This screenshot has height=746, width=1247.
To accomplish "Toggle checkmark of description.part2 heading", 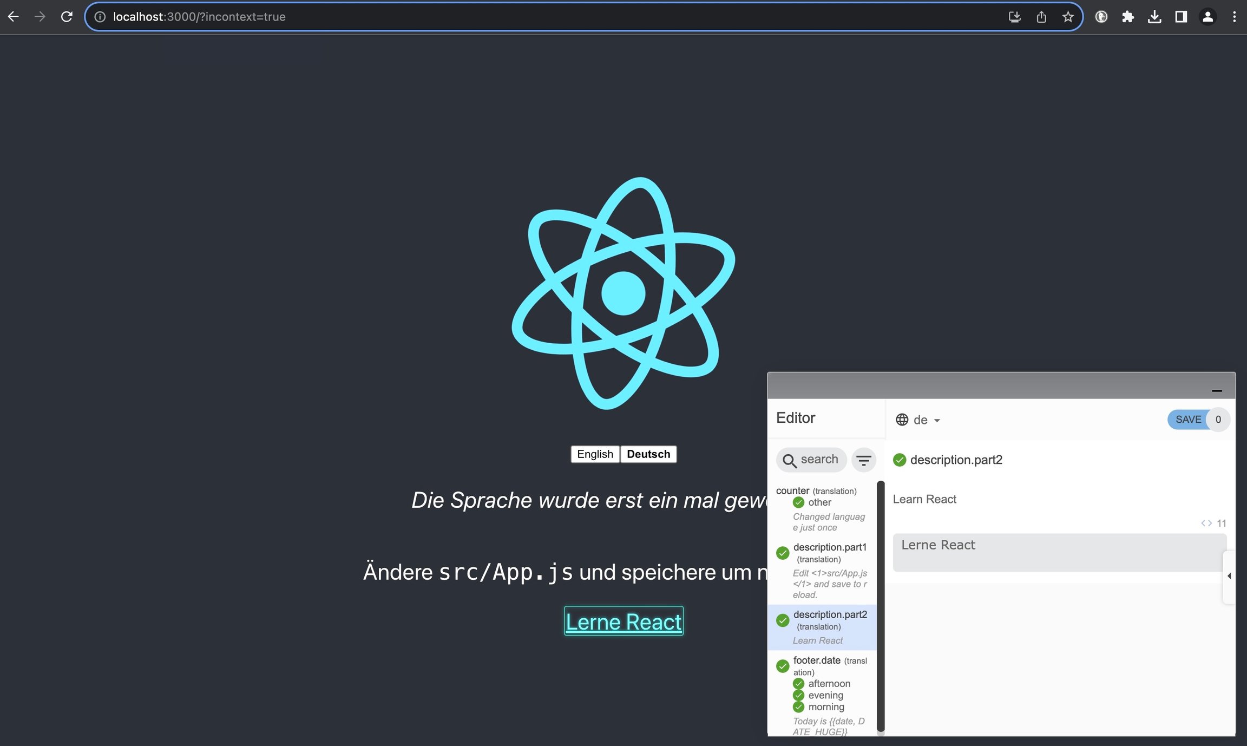I will coord(900,460).
